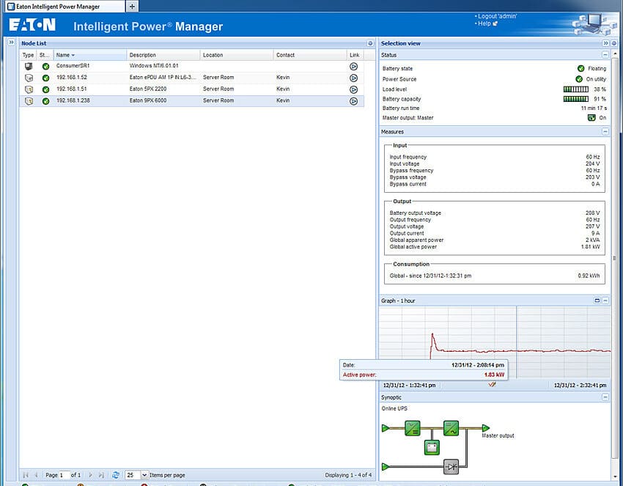The image size is (623, 486).
Task: Open link arrow for 192.168.1.52 row
Action: point(353,78)
